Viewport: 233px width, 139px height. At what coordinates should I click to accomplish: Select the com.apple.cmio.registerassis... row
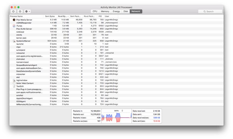[116, 56]
